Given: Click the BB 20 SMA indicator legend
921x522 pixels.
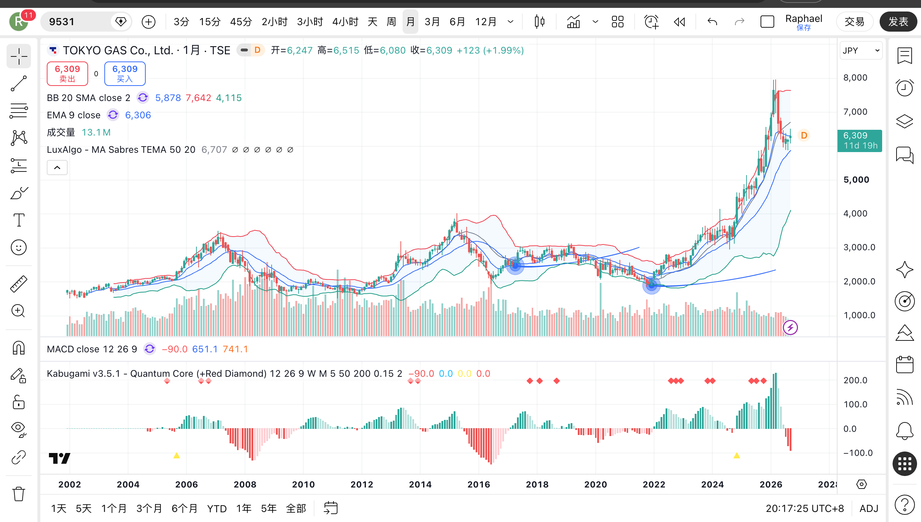Looking at the screenshot, I should pyautogui.click(x=89, y=98).
